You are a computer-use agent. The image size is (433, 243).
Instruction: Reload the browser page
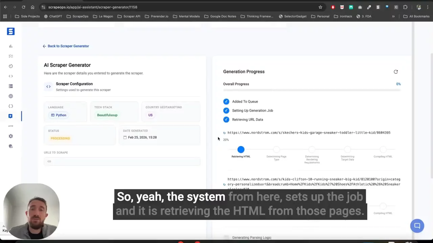point(23,7)
